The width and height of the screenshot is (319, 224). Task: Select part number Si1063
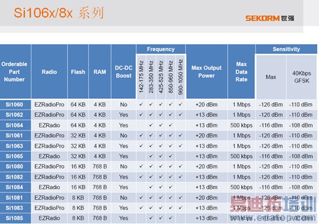tap(15, 146)
